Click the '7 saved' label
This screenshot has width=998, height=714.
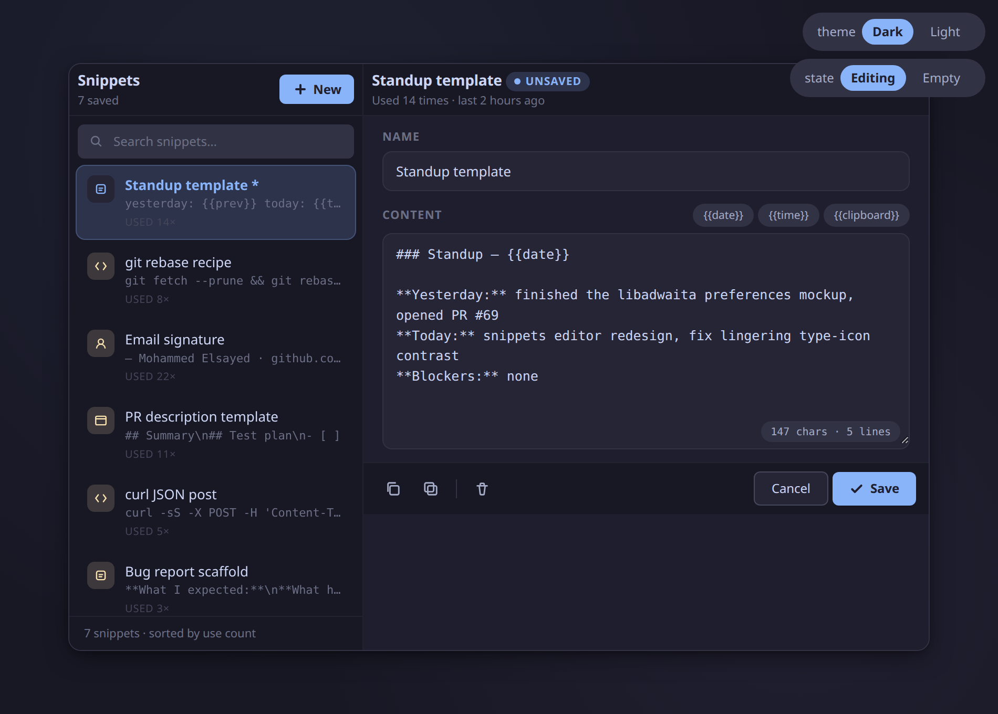click(x=98, y=100)
